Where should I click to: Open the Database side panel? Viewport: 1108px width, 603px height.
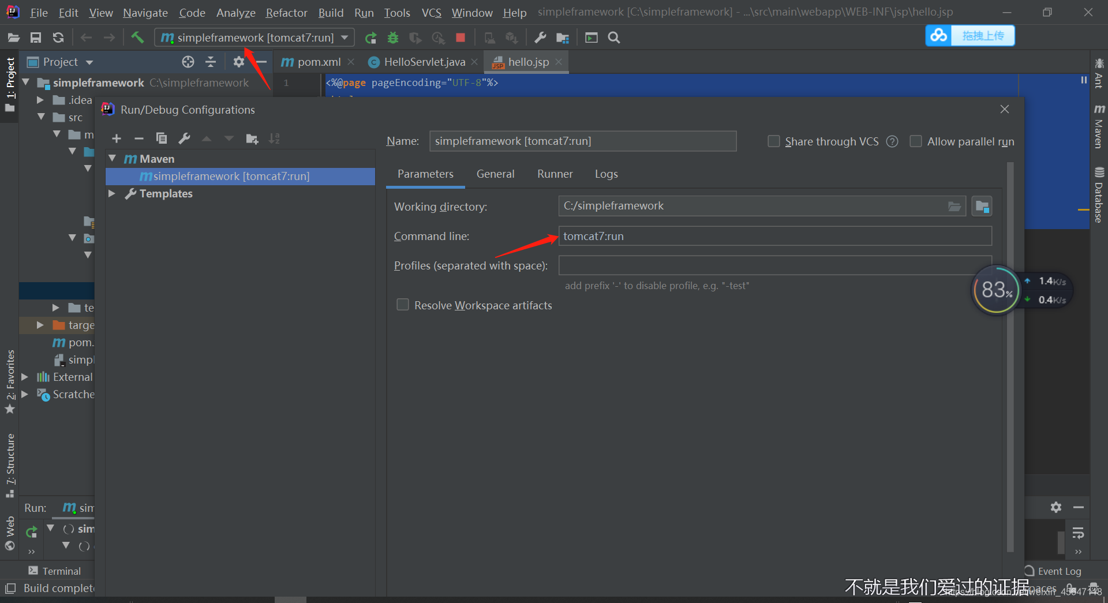(x=1099, y=194)
